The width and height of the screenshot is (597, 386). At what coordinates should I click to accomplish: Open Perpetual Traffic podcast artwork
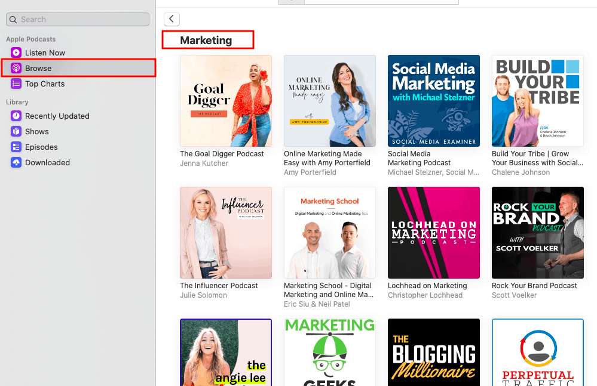pos(538,352)
